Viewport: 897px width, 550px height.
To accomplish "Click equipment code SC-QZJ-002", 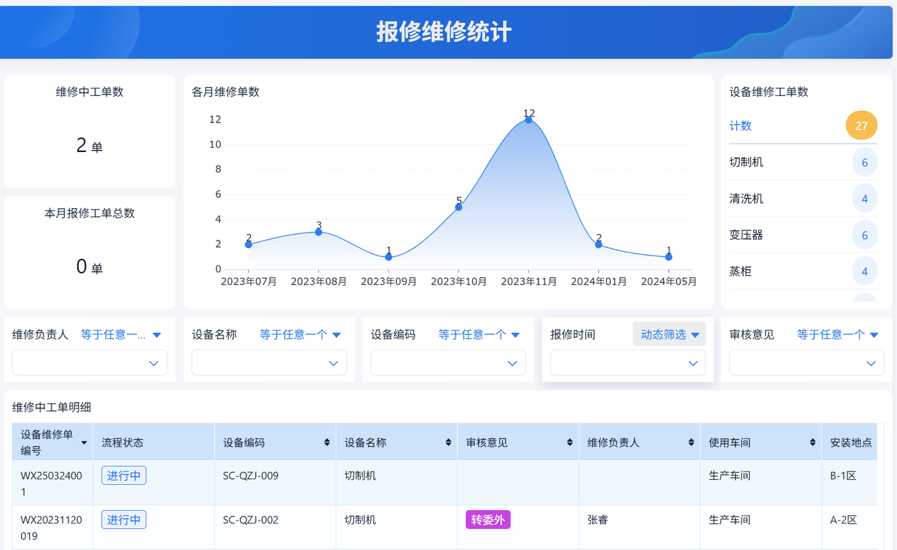I will pyautogui.click(x=251, y=520).
